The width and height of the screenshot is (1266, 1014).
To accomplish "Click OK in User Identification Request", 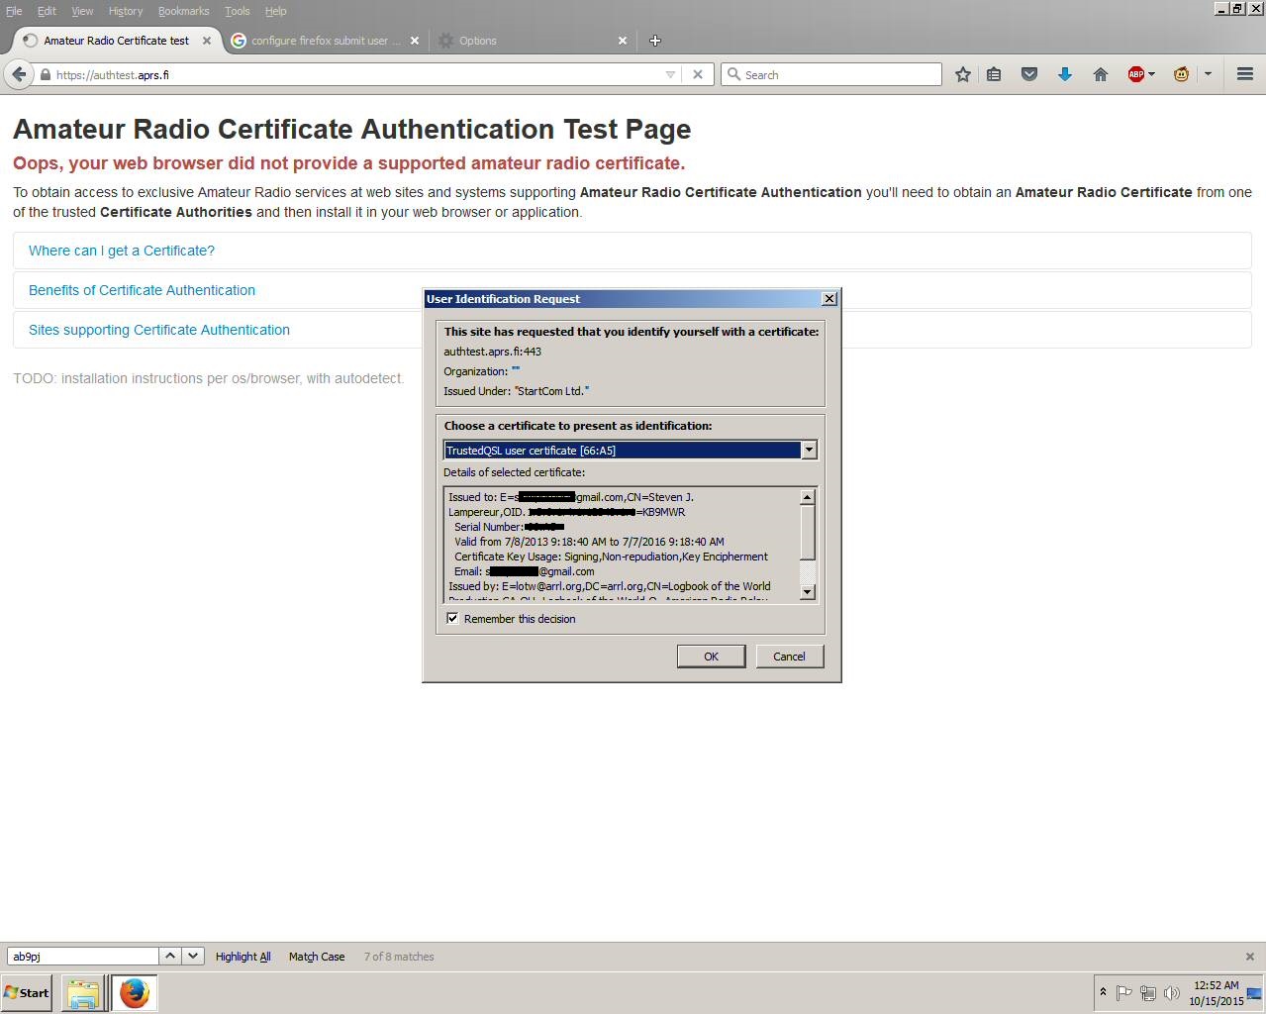I will point(711,657).
